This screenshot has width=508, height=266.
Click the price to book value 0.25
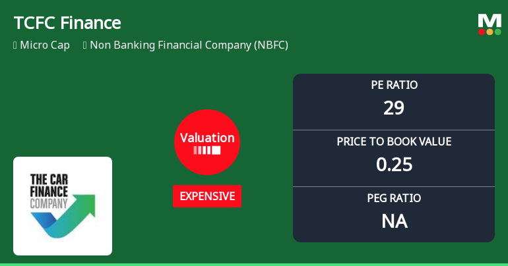(x=394, y=165)
